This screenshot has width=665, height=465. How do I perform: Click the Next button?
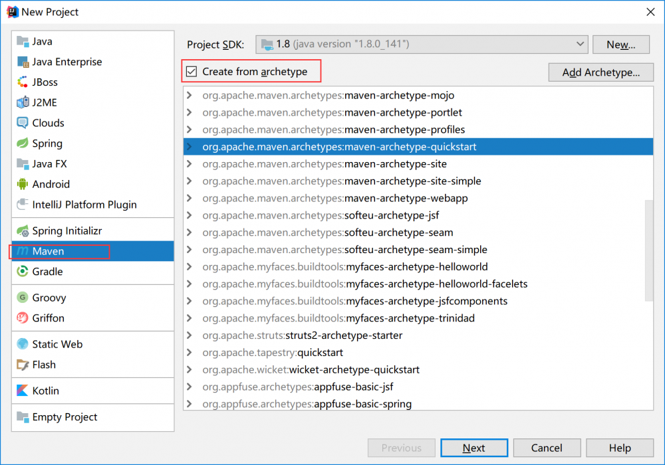pos(474,448)
